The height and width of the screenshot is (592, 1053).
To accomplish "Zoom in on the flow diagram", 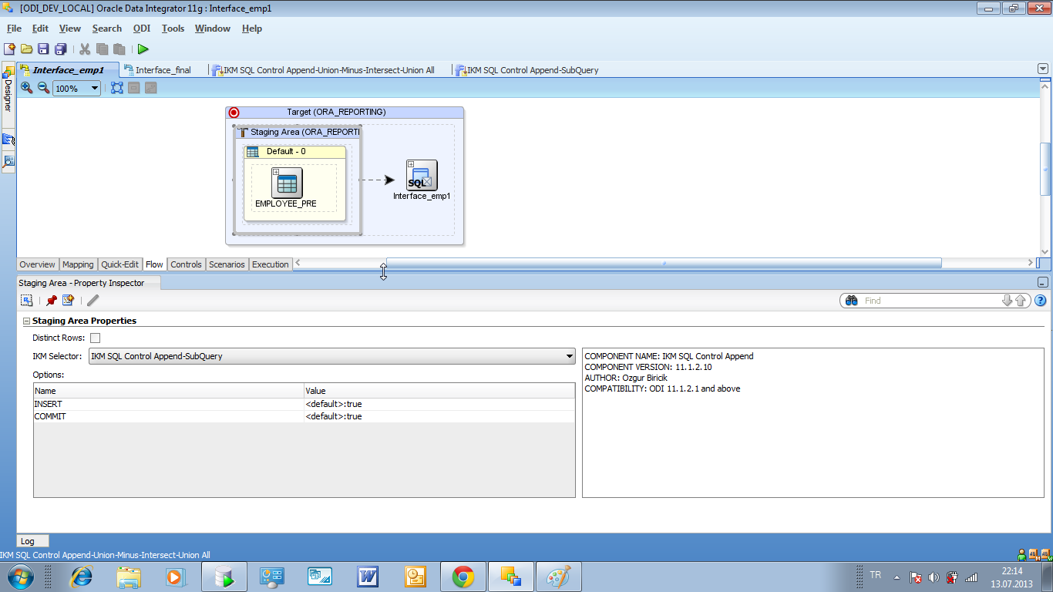I will click(27, 88).
